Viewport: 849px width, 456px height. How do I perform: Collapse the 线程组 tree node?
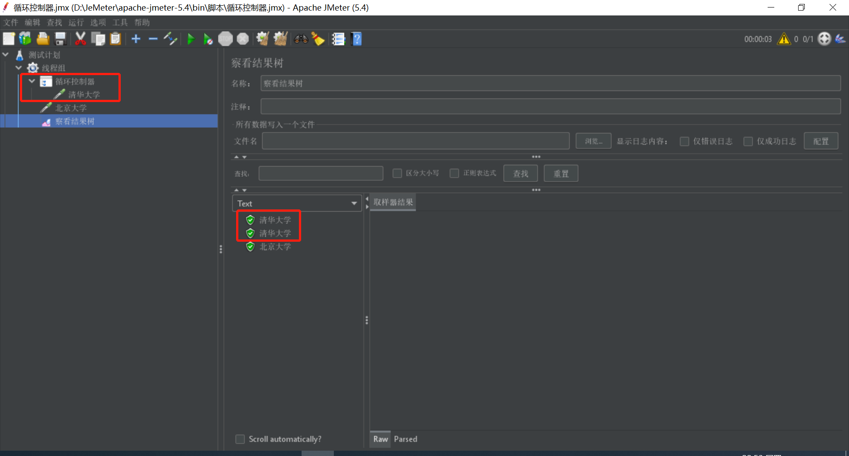coord(19,68)
